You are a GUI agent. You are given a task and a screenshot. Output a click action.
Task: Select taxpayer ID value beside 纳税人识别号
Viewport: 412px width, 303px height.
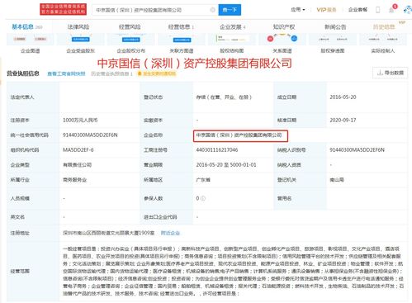click(x=357, y=149)
